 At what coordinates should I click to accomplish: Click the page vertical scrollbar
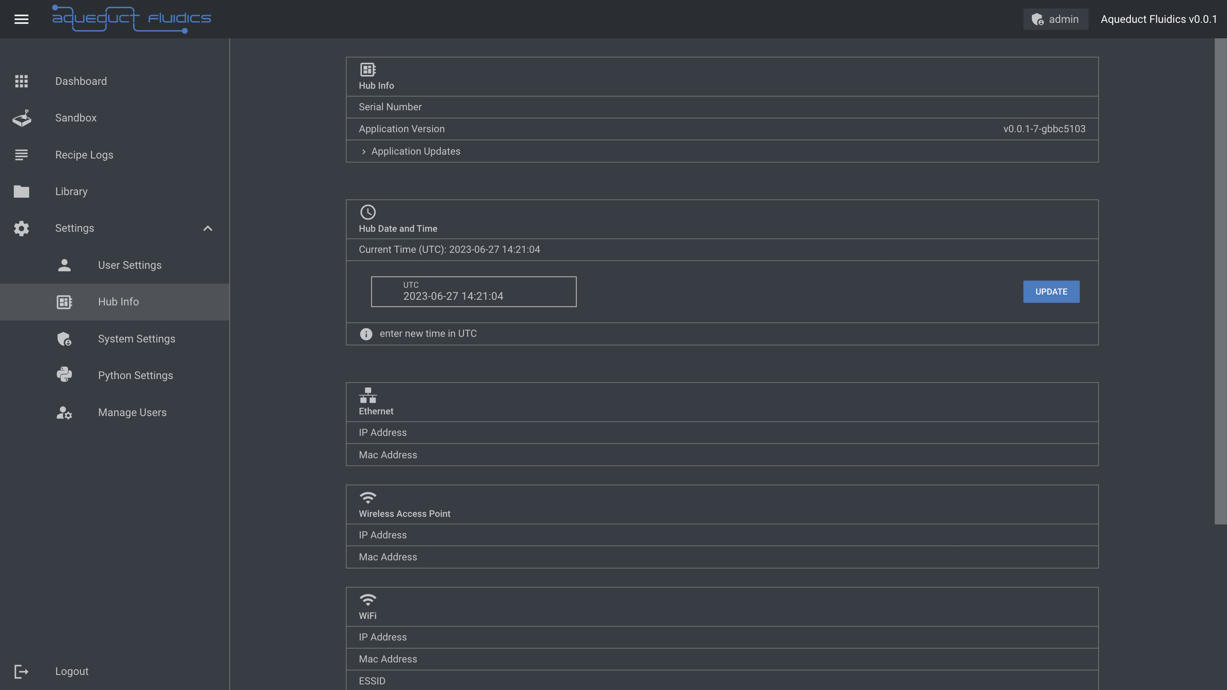(1221, 281)
